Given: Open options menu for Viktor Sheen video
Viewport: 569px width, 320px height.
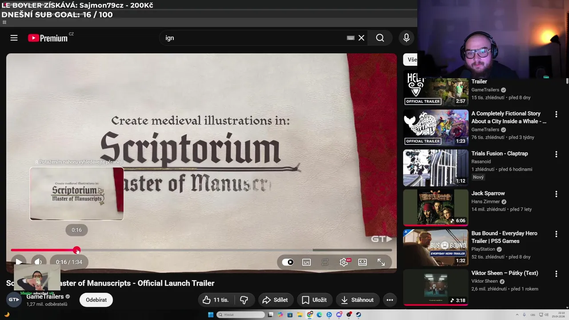Looking at the screenshot, I should tap(556, 274).
